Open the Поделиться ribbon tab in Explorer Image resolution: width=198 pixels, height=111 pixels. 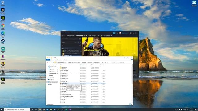click(x=59, y=60)
